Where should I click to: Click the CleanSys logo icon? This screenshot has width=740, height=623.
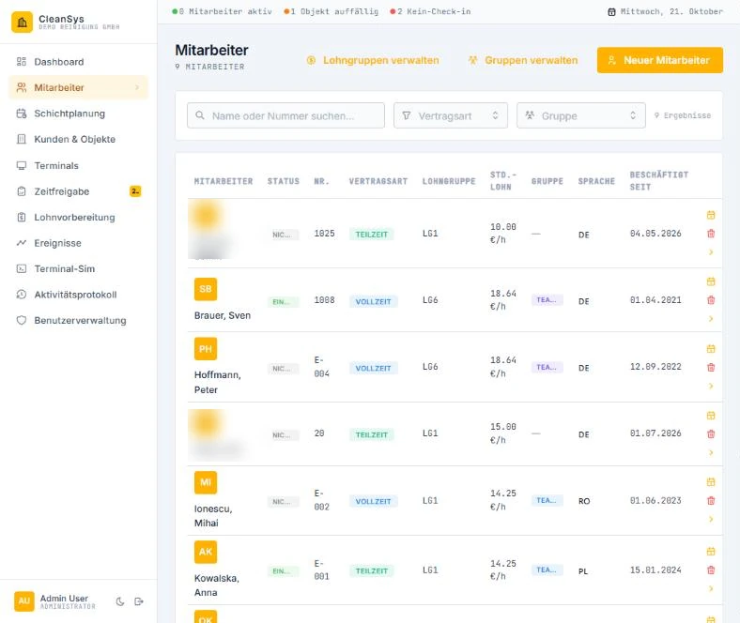point(22,23)
